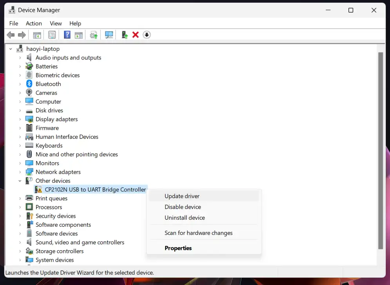Image resolution: width=390 pixels, height=285 pixels.
Task: Collapse the Other devices category
Action: pyautogui.click(x=20, y=181)
